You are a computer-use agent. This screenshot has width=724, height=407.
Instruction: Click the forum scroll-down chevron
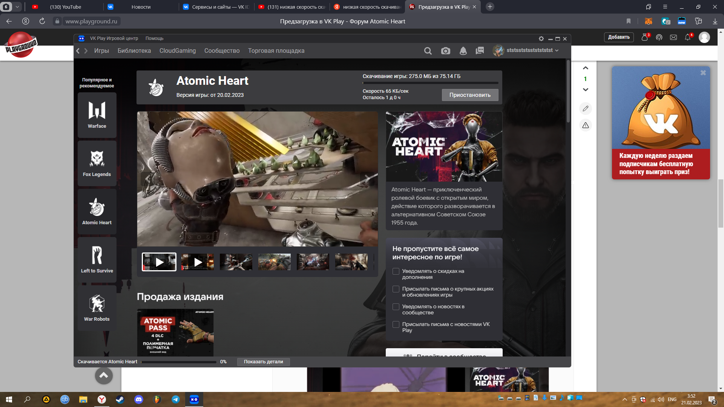click(x=585, y=90)
